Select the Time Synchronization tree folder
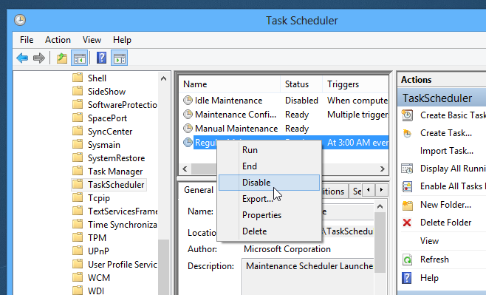The width and height of the screenshot is (486, 295). tap(123, 225)
